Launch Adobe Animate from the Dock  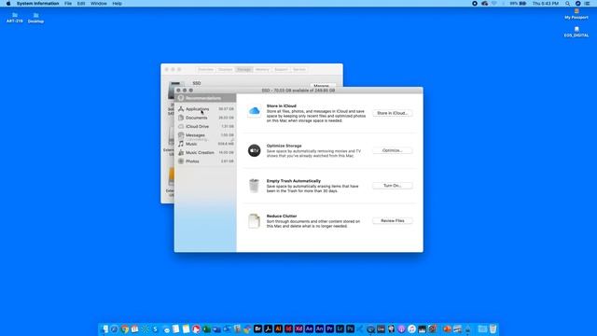tap(319, 329)
